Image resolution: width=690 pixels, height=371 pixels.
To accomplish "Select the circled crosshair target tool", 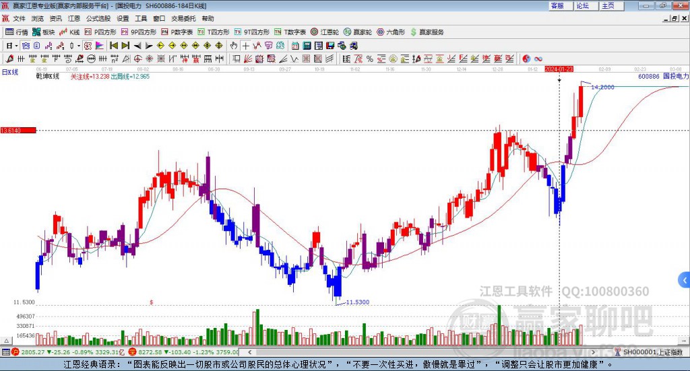I will click(137, 59).
